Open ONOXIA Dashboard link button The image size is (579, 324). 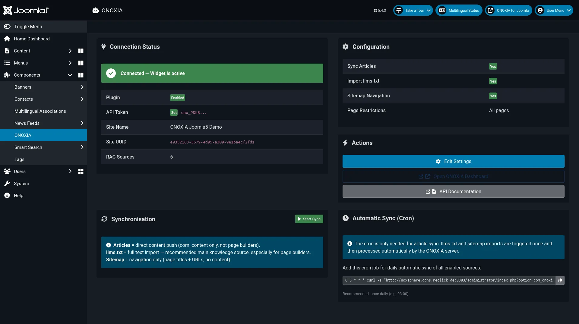(453, 176)
